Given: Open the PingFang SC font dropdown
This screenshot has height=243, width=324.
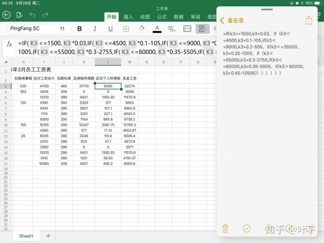Looking at the screenshot, I should [27, 29].
